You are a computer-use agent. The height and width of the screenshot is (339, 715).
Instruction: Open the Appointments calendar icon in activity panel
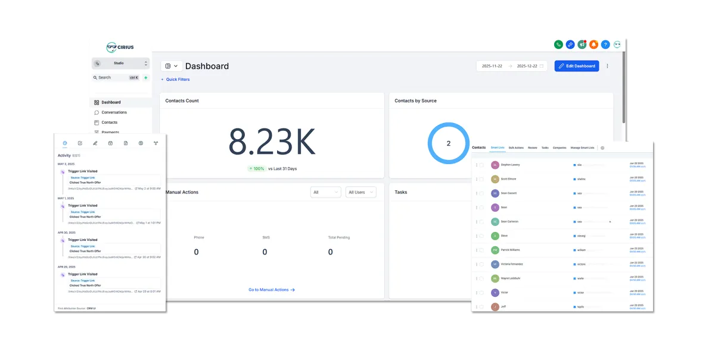(x=110, y=143)
